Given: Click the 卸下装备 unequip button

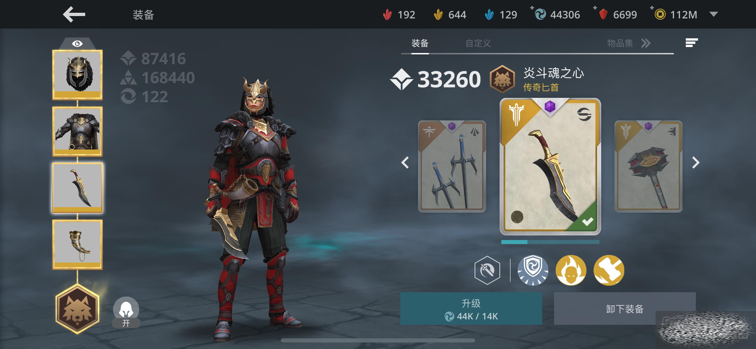Looking at the screenshot, I should tap(625, 309).
